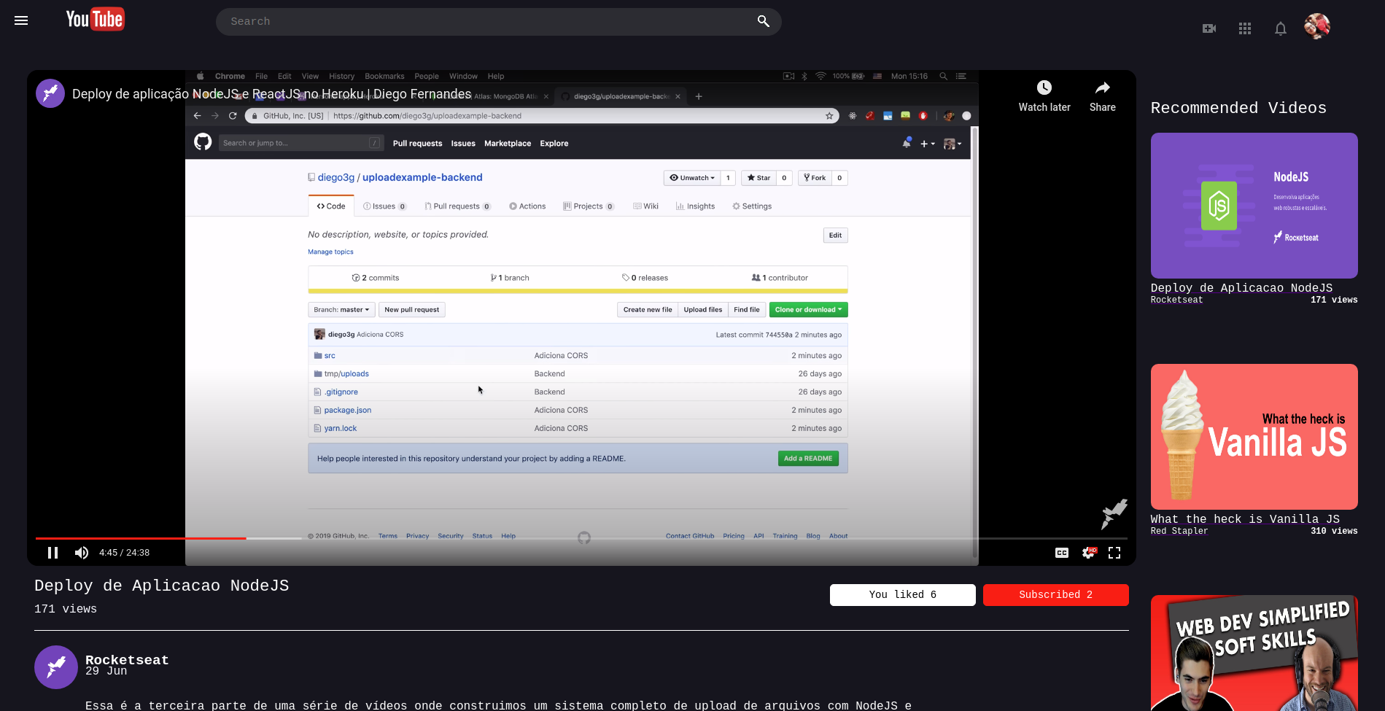The width and height of the screenshot is (1385, 711).
Task: Click the Spotlight magnifier in the recorded menu bar
Action: (943, 76)
